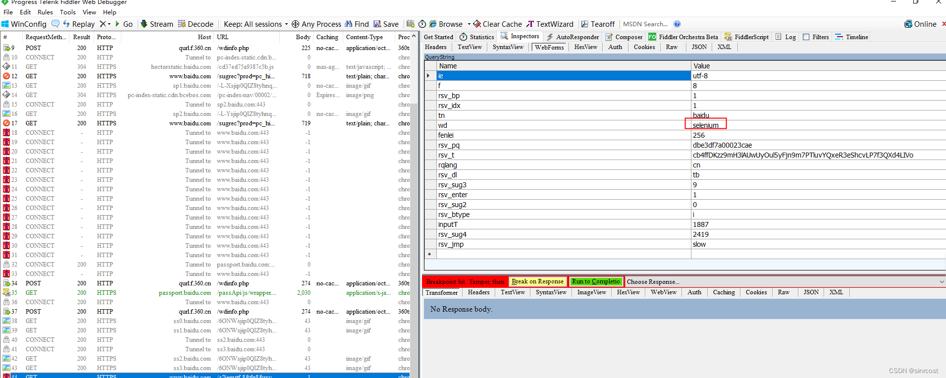This screenshot has width=946, height=378.
Task: Toggle the Decode grid icon
Action: 182,24
